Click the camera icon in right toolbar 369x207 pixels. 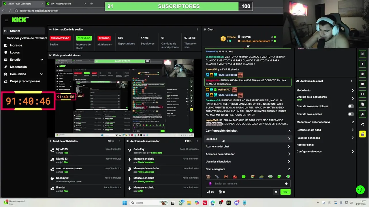point(362,104)
